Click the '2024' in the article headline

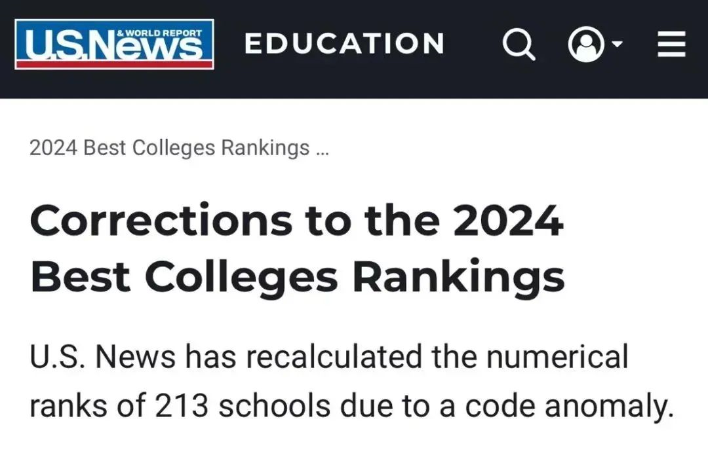[x=508, y=220]
